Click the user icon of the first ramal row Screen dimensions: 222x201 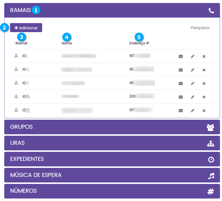point(16,56)
